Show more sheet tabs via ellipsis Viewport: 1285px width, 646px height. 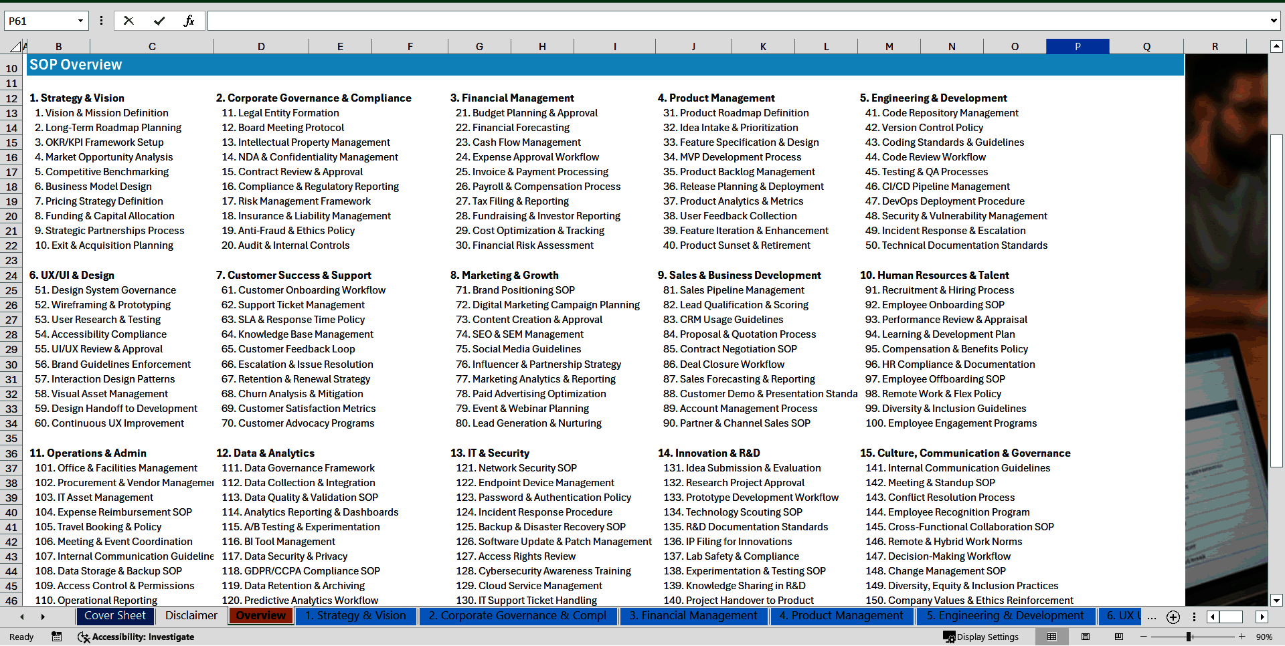[1151, 617]
